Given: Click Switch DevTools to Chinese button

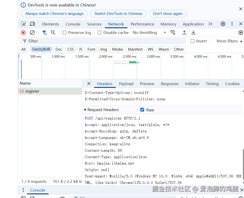Looking at the screenshot, I should click(x=118, y=14).
